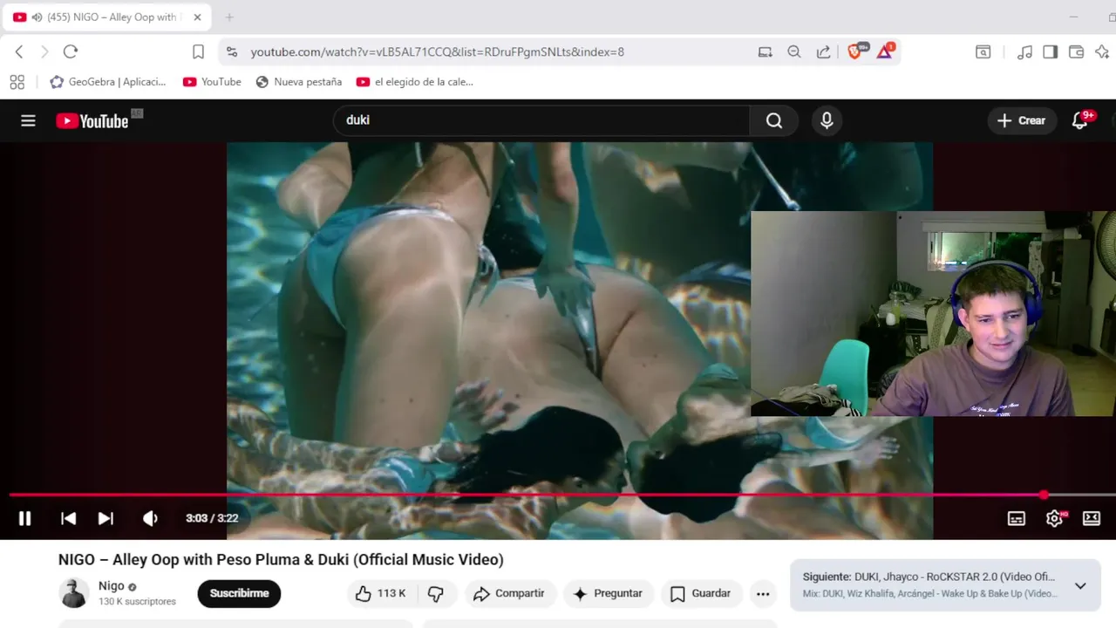This screenshot has width=1116, height=628.
Task: Click the 3:03 / 3:22 time display
Action: pyautogui.click(x=212, y=518)
